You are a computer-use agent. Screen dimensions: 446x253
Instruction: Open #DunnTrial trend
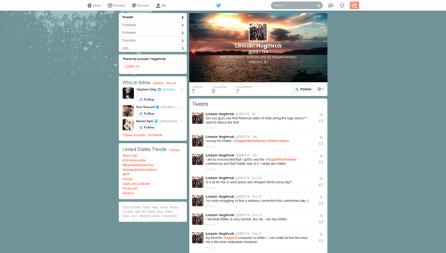[x=130, y=155]
